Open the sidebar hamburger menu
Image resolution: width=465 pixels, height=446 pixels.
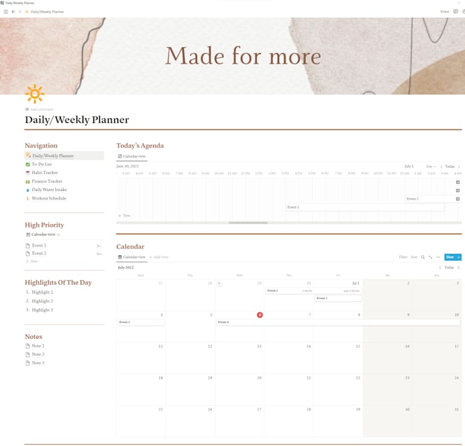click(5, 12)
